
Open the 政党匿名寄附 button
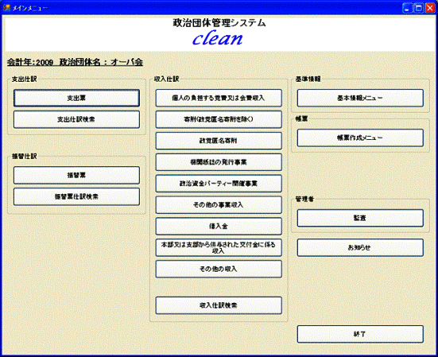[219, 141]
